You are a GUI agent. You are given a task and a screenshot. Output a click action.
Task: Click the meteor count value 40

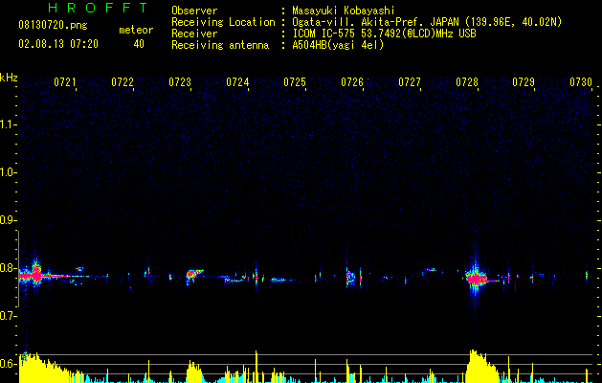tap(139, 44)
